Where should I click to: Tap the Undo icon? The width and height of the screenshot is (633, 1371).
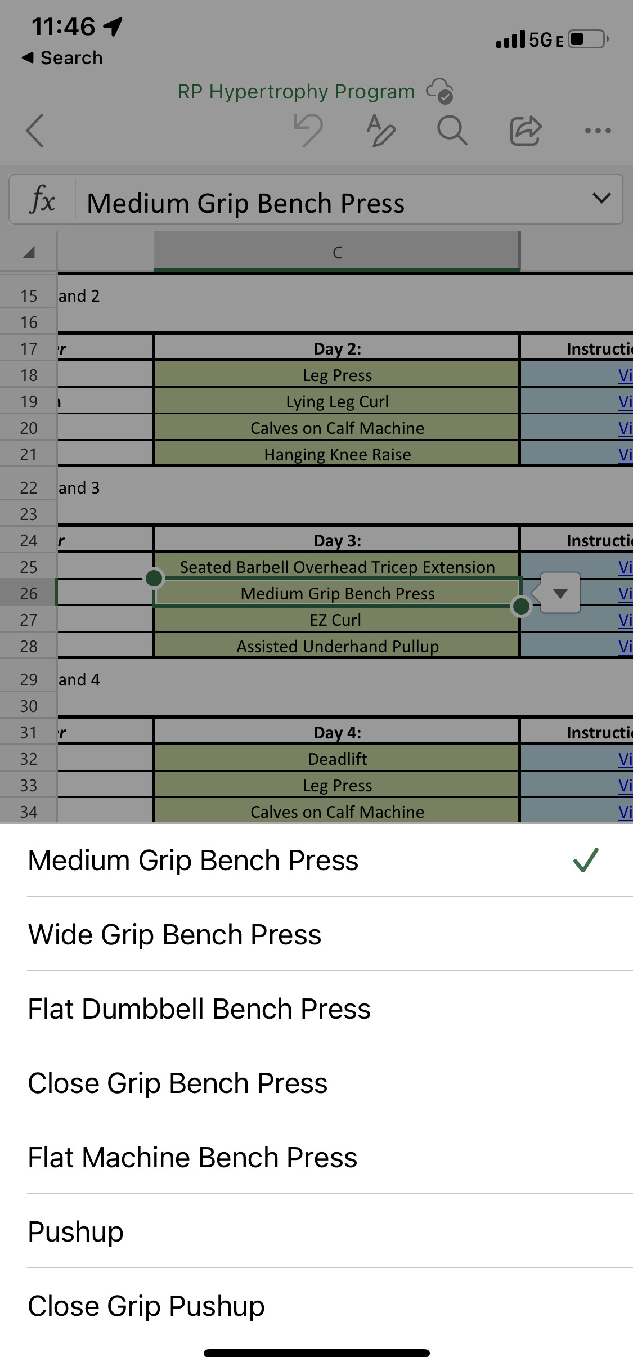point(309,131)
